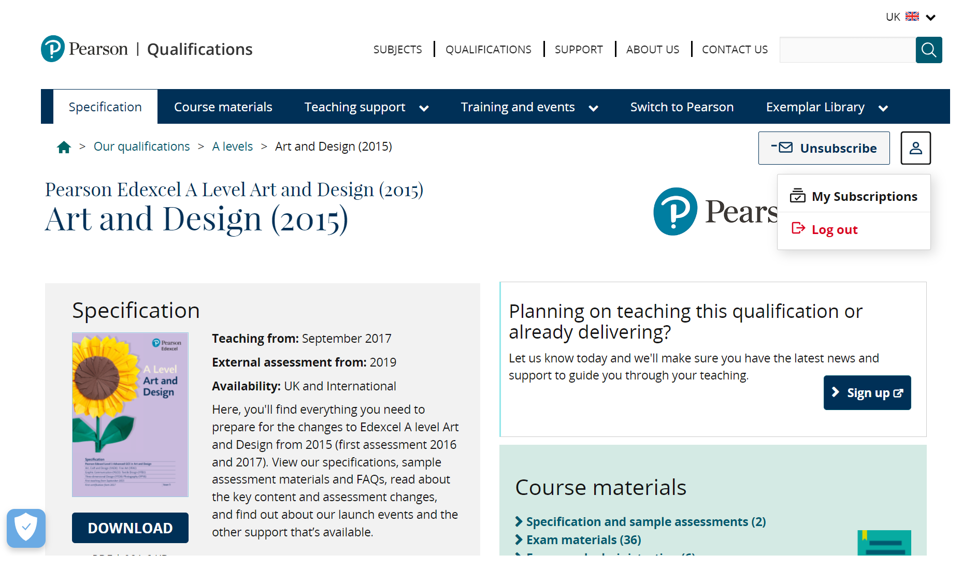Click into the site search field
The width and height of the screenshot is (962, 569).
click(847, 50)
